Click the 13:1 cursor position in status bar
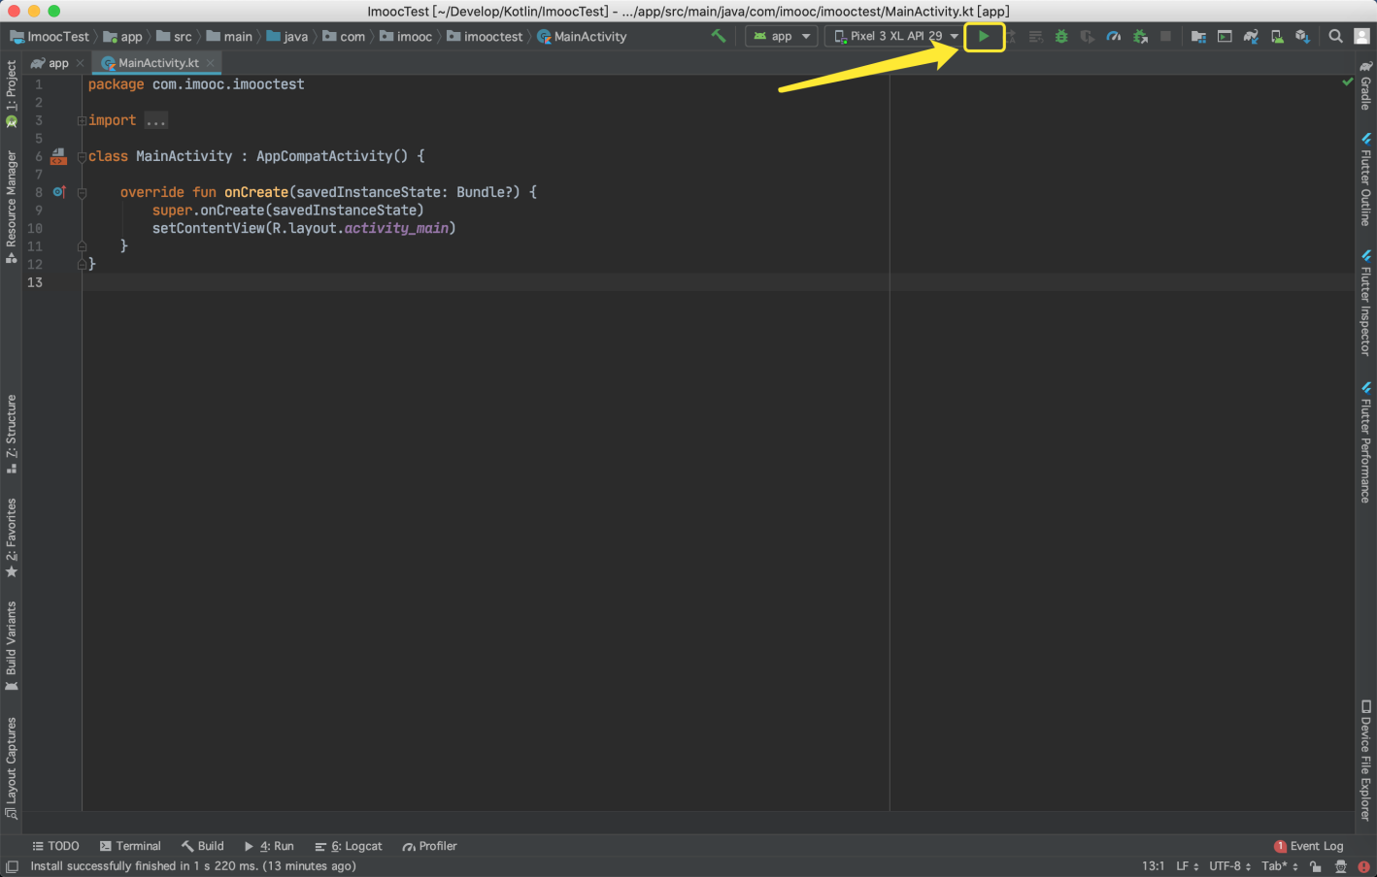Screen dimensions: 1377x877 click(1153, 866)
